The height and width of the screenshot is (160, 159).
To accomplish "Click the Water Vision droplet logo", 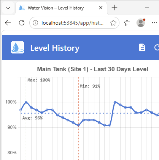I will [x=17, y=47].
